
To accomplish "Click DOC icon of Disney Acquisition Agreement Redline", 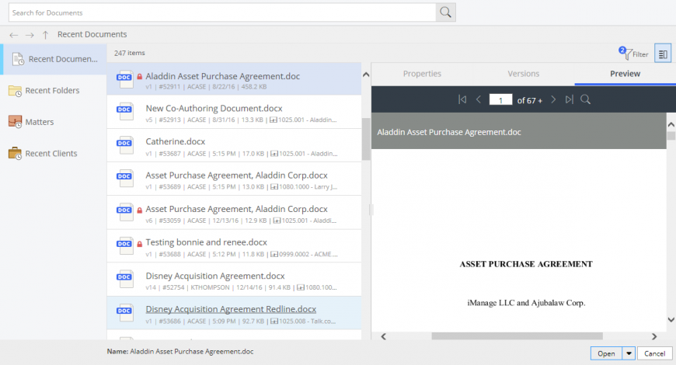I will click(x=124, y=313).
